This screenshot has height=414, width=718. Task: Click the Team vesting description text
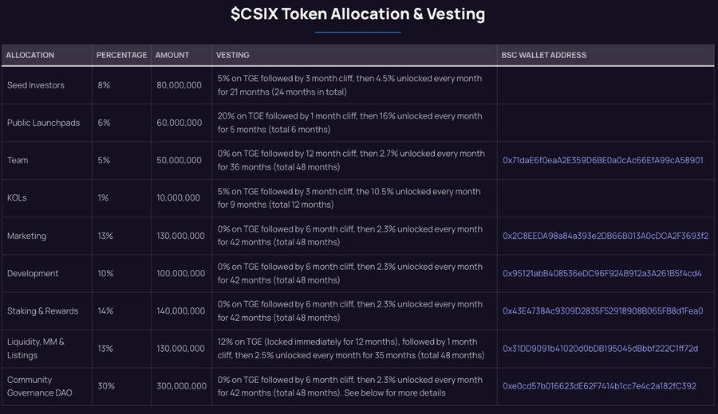[351, 160]
